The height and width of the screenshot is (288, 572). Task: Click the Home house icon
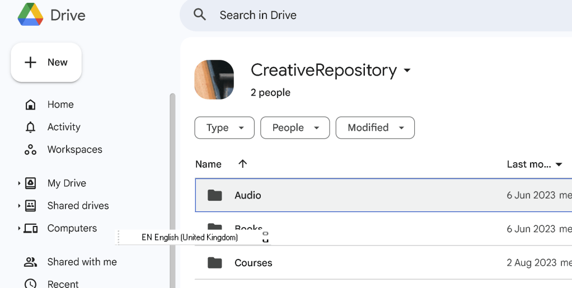click(x=30, y=105)
